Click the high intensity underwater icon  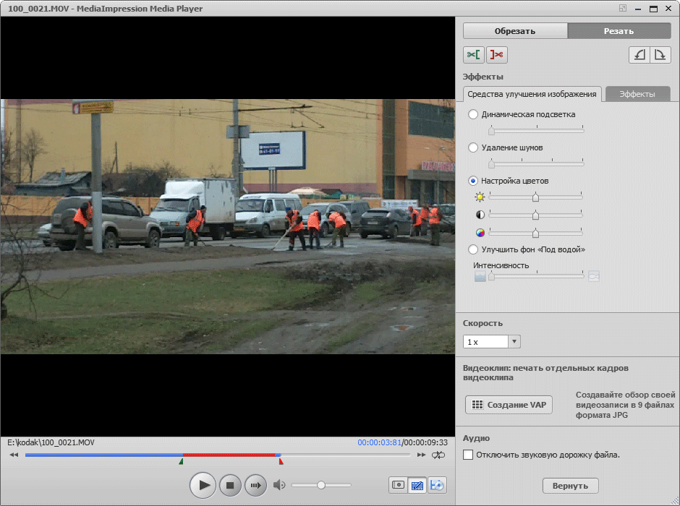(594, 276)
